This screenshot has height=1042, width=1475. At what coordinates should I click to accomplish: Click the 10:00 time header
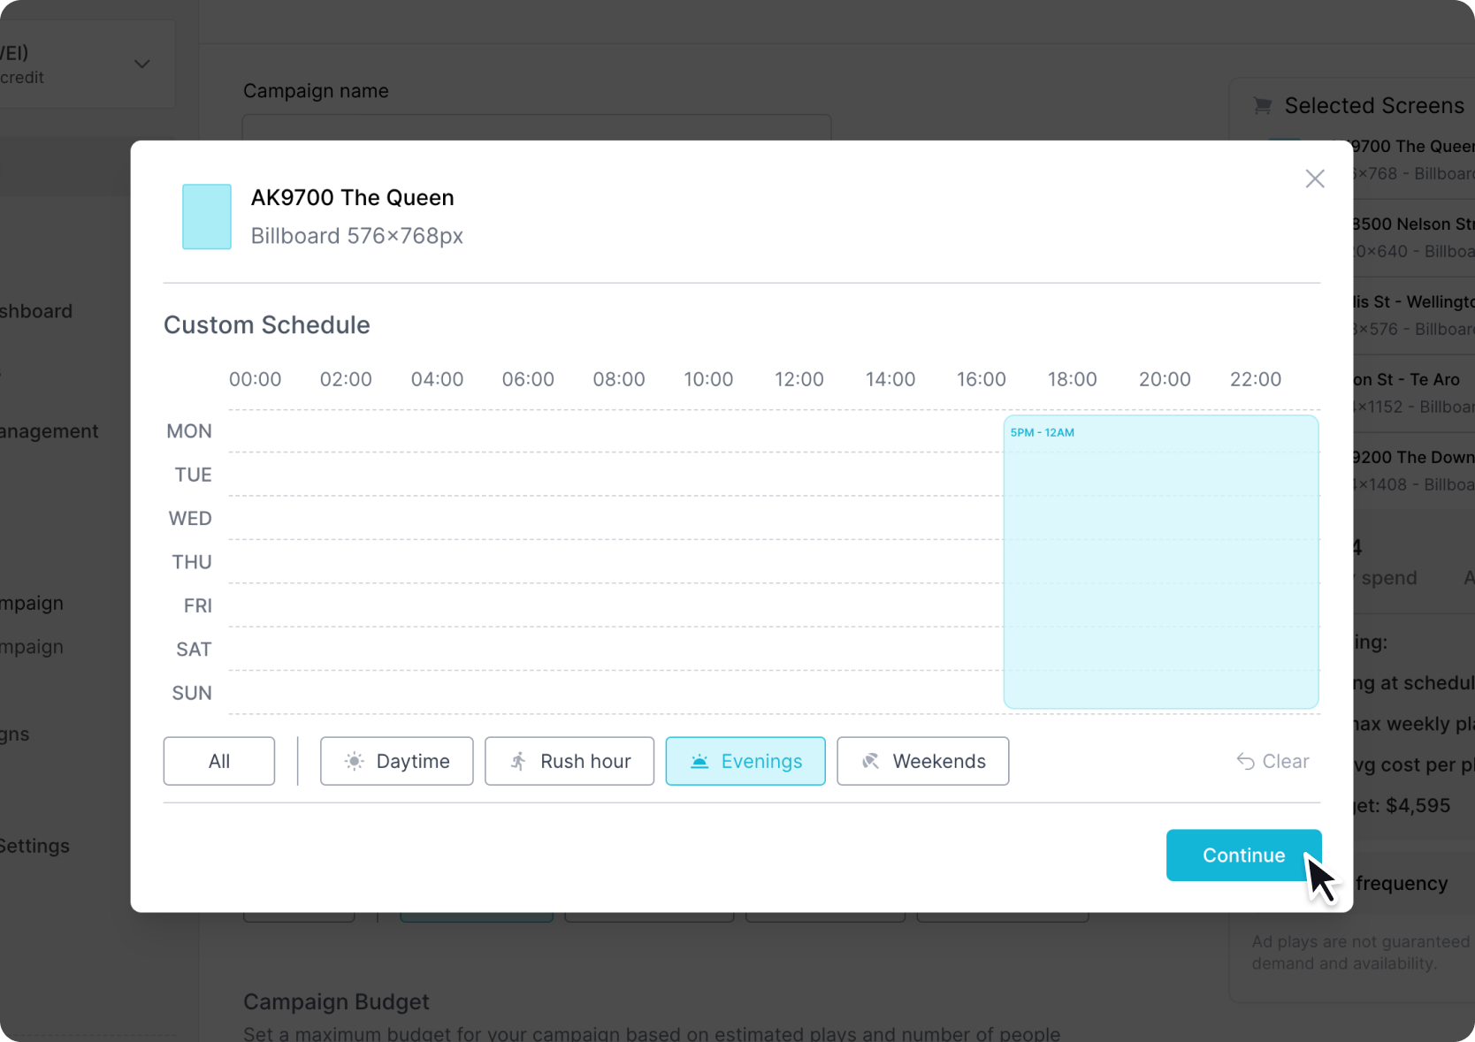708,379
